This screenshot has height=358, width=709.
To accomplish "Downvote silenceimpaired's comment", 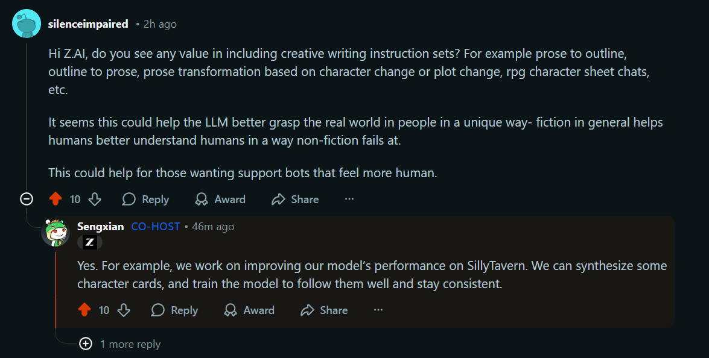I will pos(95,199).
